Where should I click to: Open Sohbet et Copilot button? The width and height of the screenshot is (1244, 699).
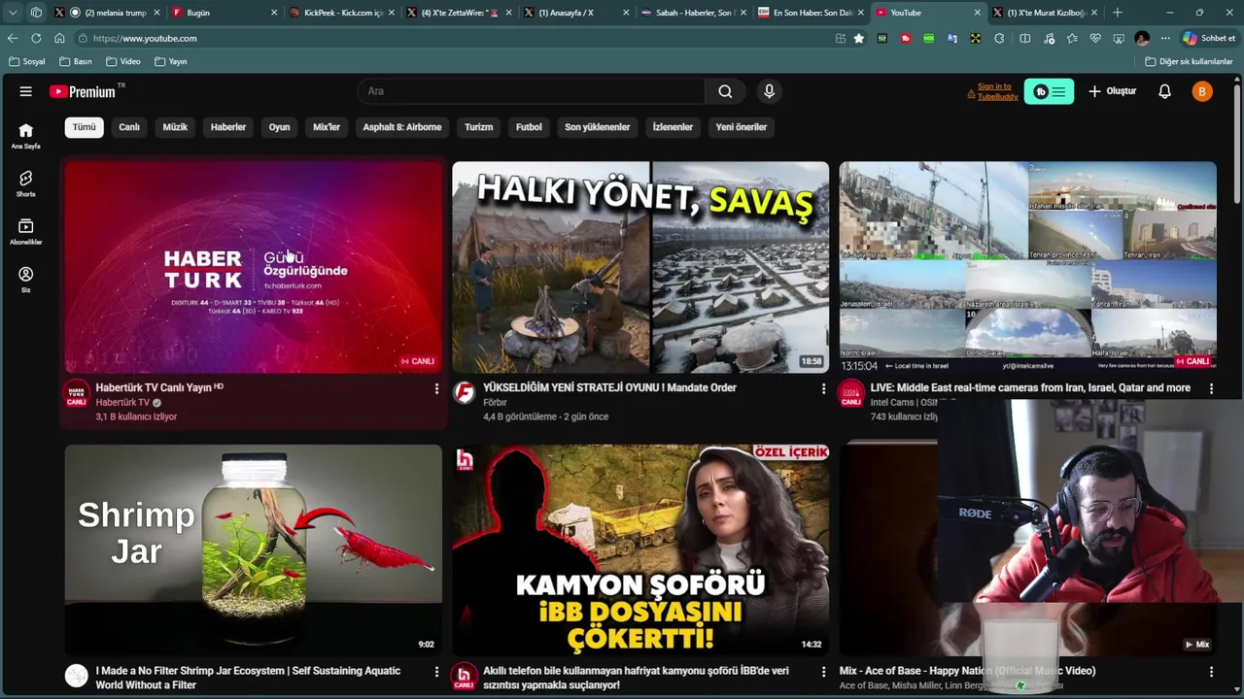point(1209,38)
